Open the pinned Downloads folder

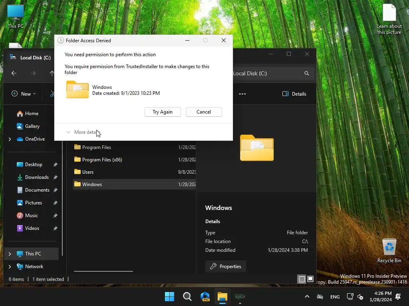(33, 177)
